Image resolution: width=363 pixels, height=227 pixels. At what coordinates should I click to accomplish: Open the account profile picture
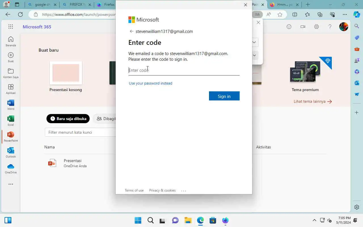click(344, 27)
